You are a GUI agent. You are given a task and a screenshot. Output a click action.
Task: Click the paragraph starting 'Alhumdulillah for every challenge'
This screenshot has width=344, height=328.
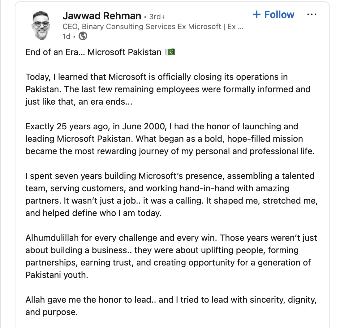point(171,257)
